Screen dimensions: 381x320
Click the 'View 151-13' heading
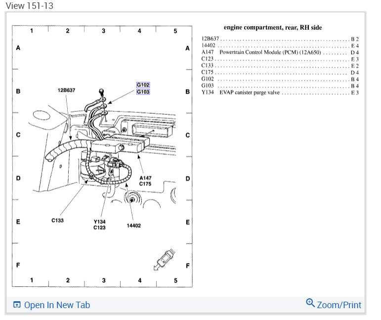tap(29, 6)
